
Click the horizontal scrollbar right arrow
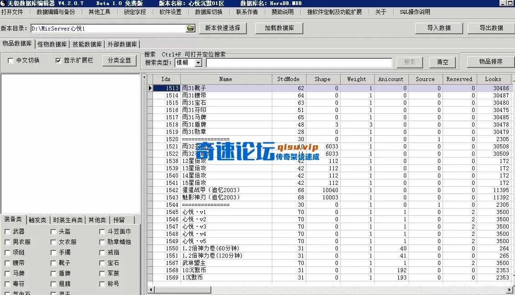[510, 290]
